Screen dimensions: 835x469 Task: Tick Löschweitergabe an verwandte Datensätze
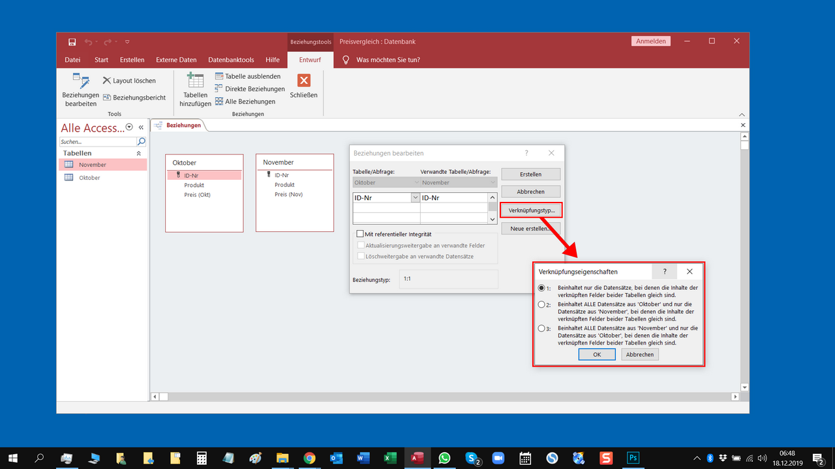coord(361,257)
